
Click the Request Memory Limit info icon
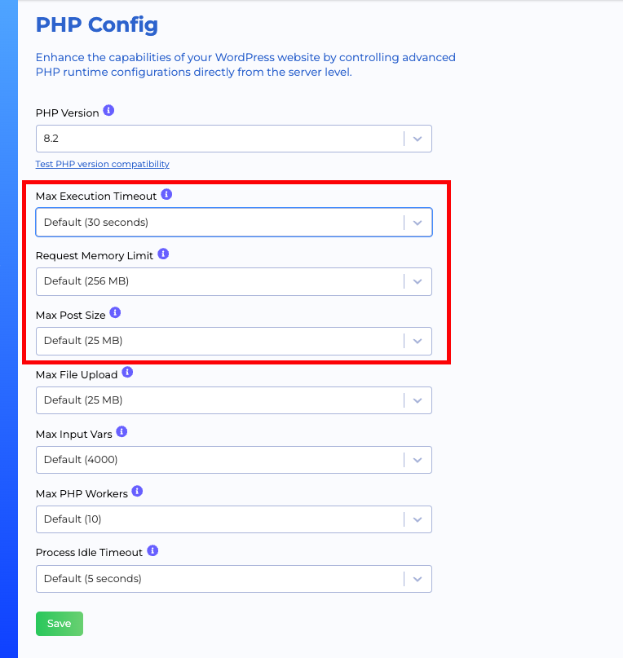161,254
